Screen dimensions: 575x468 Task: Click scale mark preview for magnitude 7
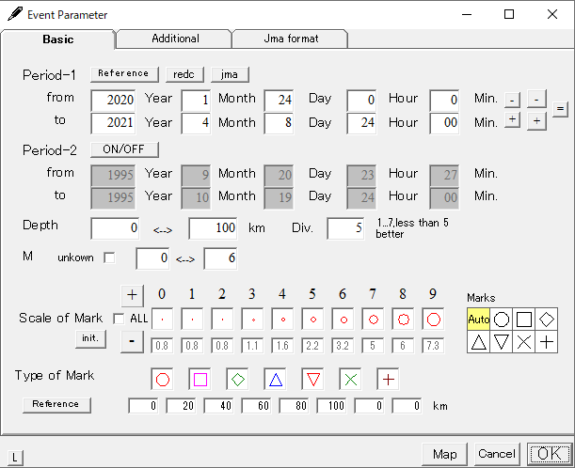(x=373, y=320)
